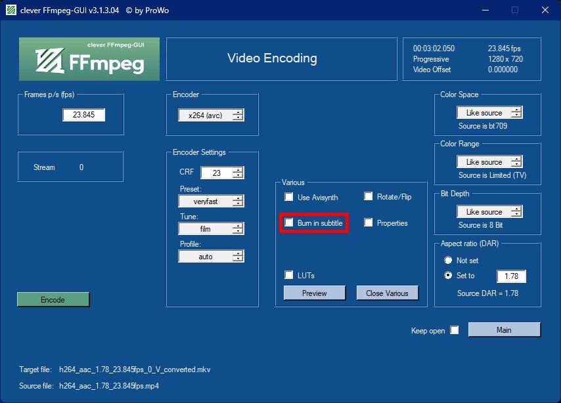Click the Source is bt709 text

(x=483, y=126)
